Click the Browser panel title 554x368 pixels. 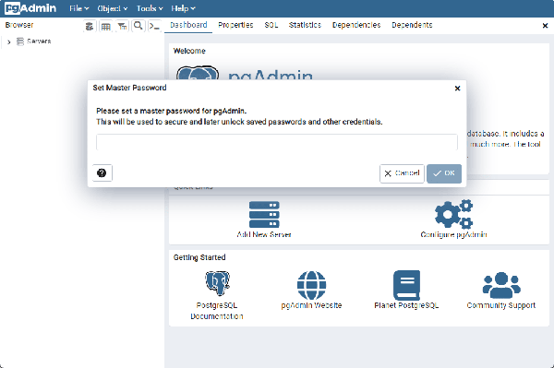[19, 25]
